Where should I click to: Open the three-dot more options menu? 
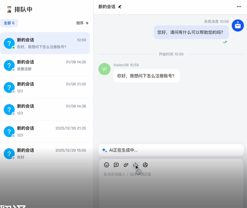coord(239,6)
